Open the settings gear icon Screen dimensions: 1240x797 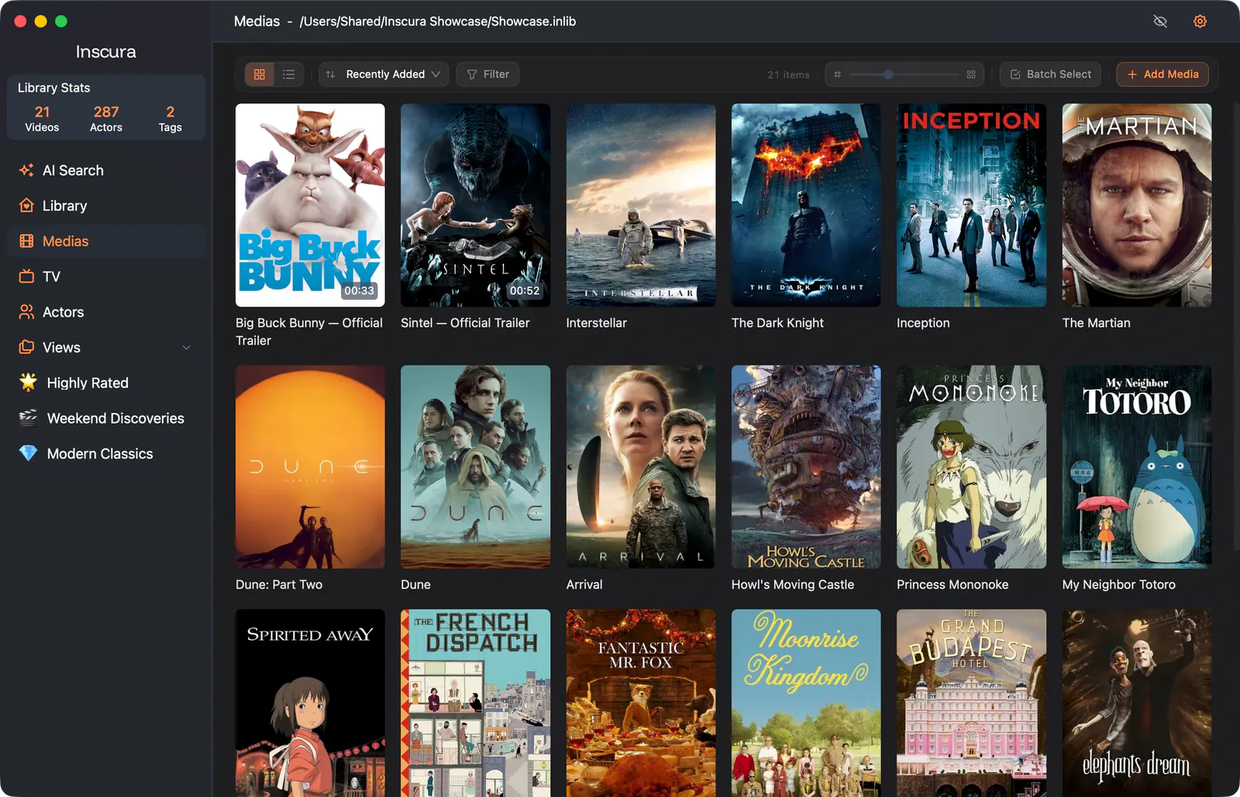[x=1200, y=22]
